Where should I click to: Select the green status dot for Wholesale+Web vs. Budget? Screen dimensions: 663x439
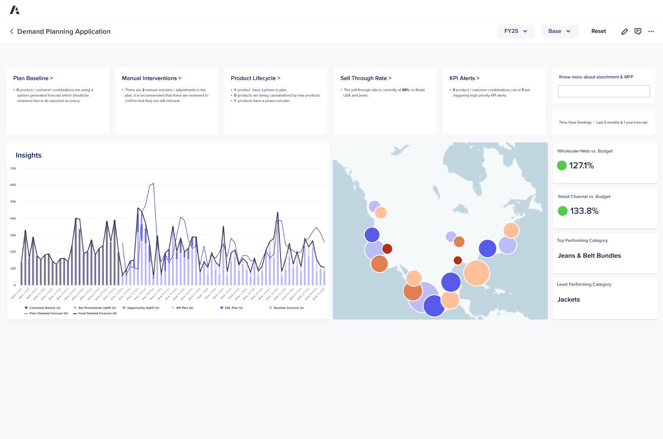pyautogui.click(x=562, y=165)
